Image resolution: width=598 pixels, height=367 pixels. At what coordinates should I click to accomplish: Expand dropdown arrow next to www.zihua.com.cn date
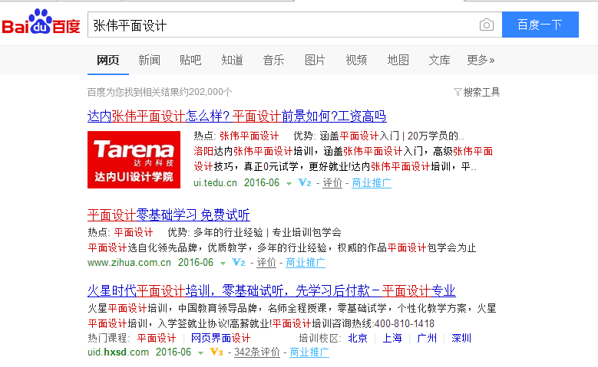click(x=223, y=263)
